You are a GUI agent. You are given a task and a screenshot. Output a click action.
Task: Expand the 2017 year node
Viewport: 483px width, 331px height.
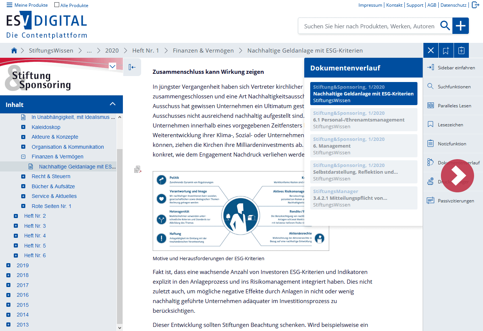pos(8,285)
